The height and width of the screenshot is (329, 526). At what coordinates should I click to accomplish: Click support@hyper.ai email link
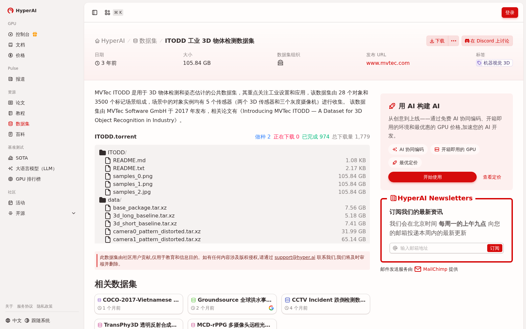click(295, 257)
